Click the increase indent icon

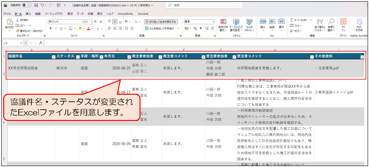tap(132, 28)
